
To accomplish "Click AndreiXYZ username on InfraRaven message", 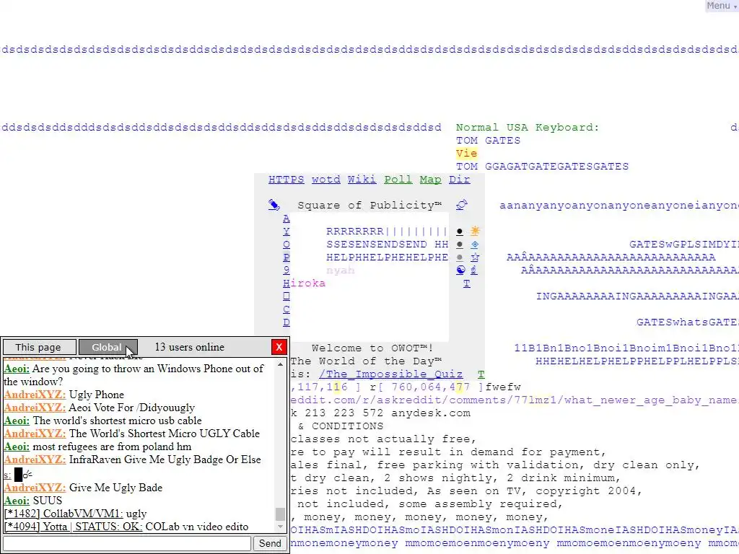I will click(35, 460).
